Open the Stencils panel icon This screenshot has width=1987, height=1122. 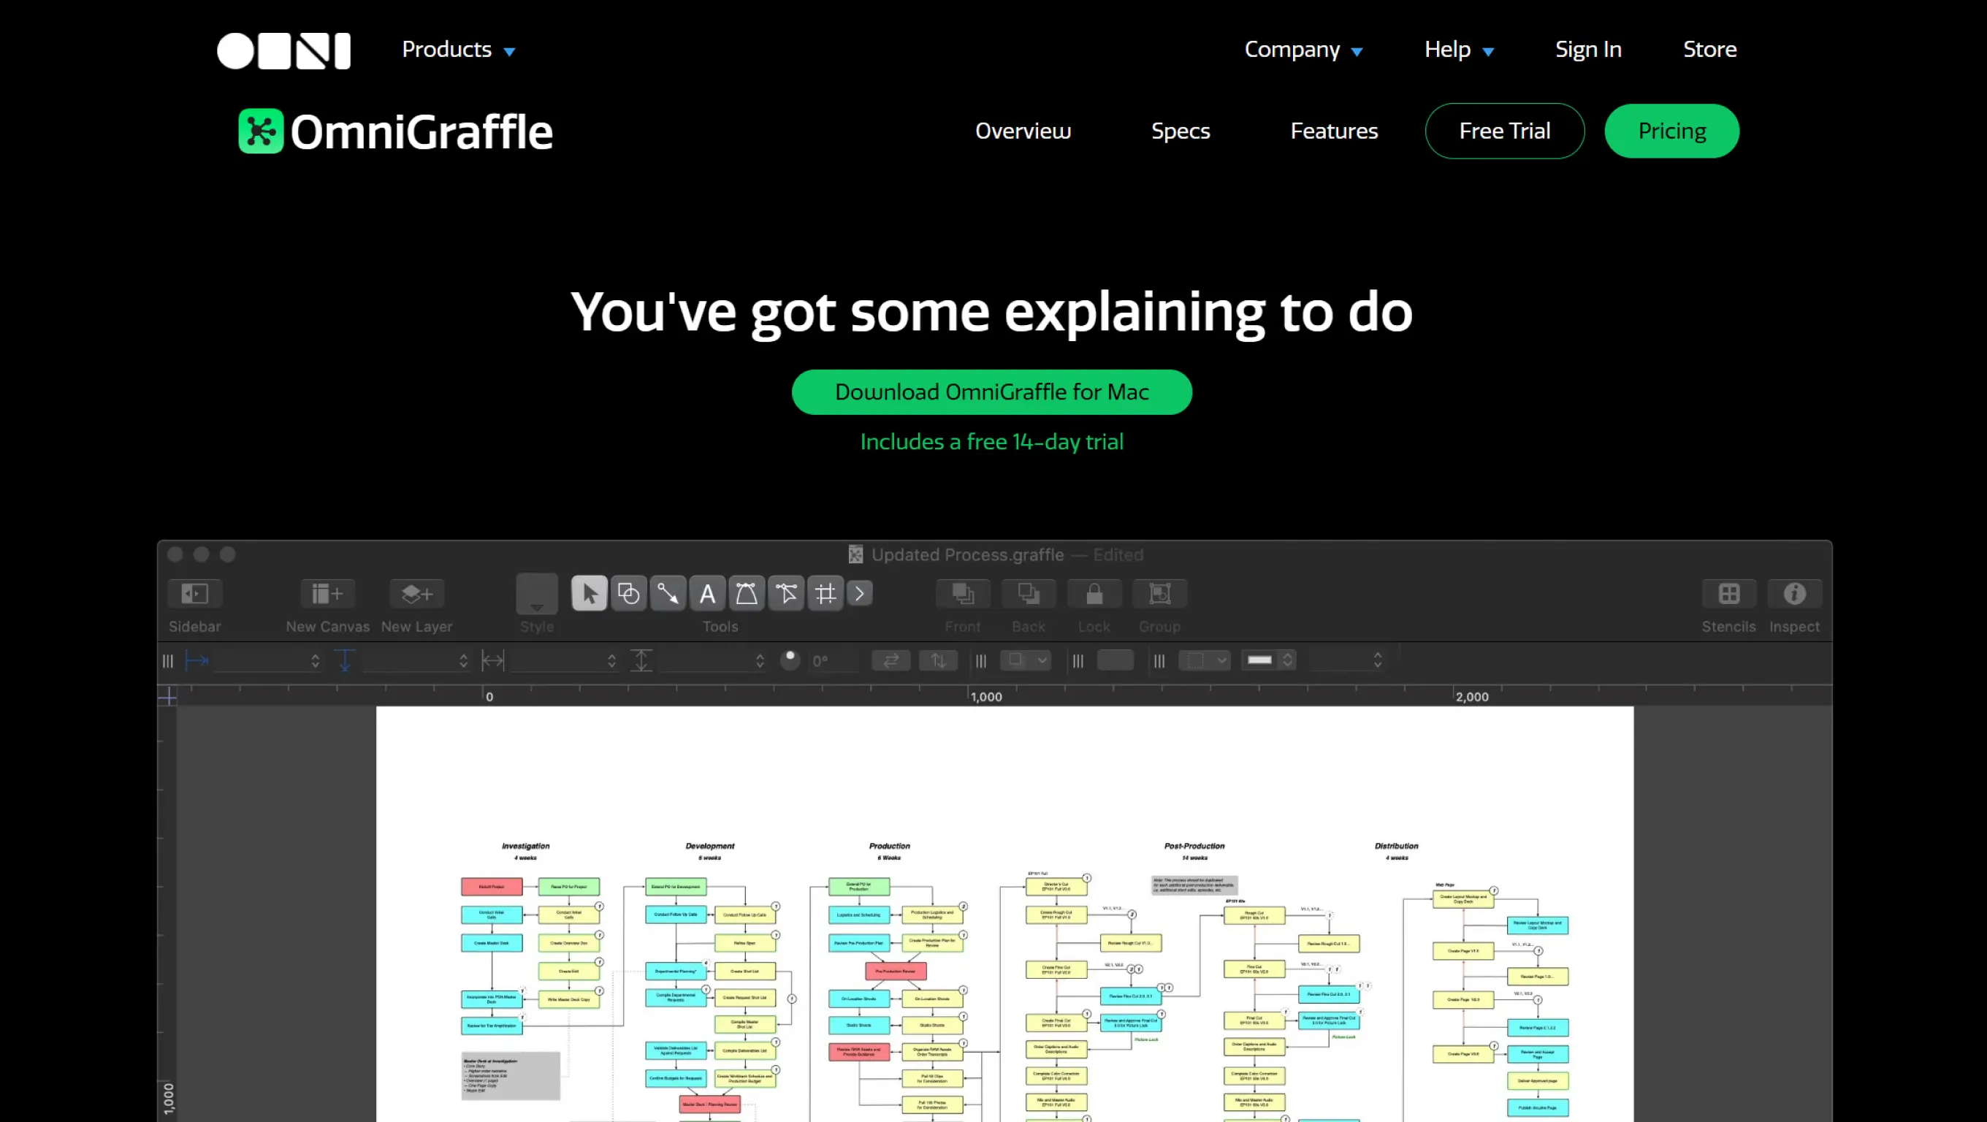coord(1728,594)
